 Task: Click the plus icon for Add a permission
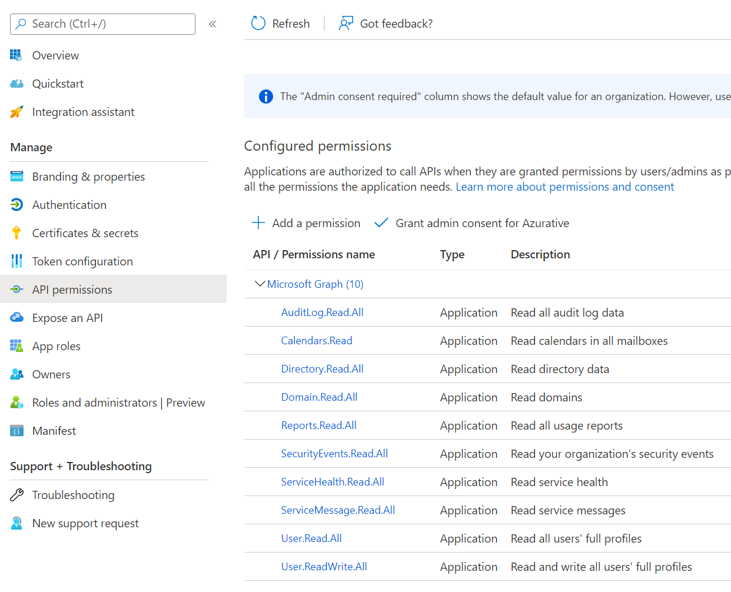pos(258,223)
